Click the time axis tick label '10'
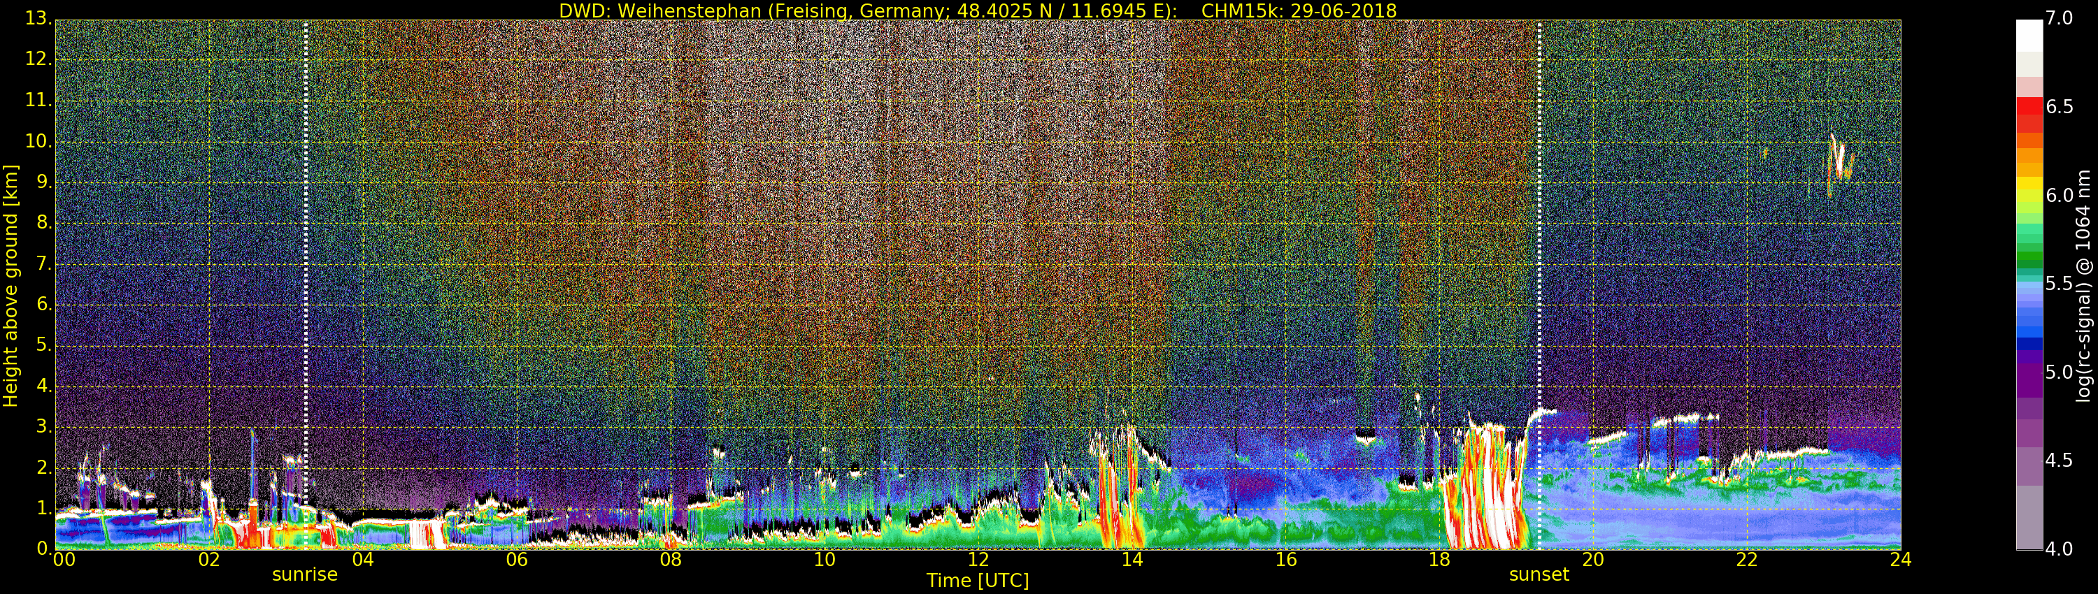Viewport: 2098px width, 594px height. (825, 560)
